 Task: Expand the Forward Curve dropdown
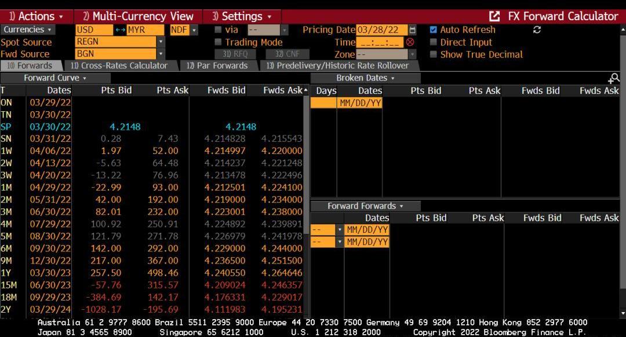(55, 78)
